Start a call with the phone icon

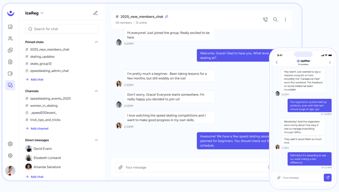[265, 20]
